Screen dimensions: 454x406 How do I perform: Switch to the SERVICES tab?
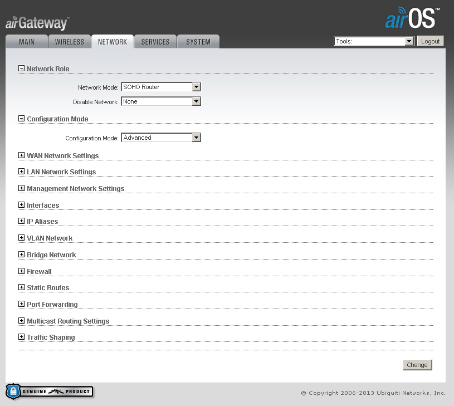coord(155,41)
